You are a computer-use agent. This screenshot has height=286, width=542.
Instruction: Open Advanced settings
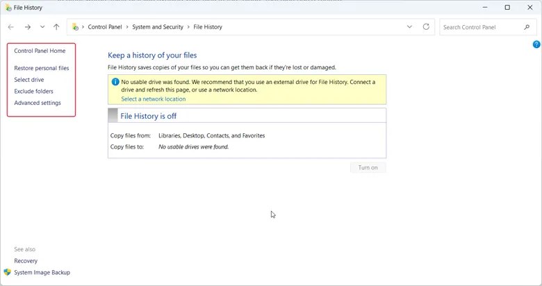point(38,103)
